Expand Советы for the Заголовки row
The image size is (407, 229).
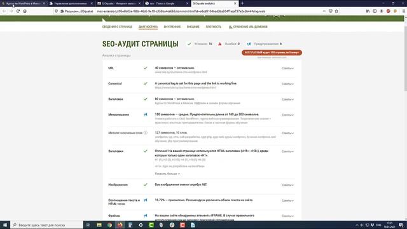pos(287,151)
